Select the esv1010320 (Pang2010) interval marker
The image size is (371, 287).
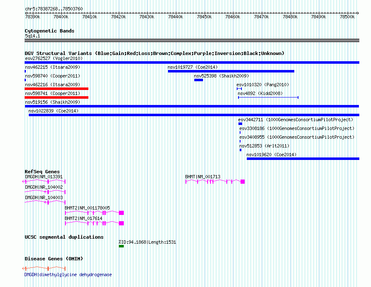[x=239, y=89]
